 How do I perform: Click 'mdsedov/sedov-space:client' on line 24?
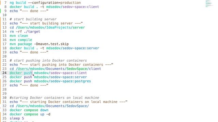61,73
